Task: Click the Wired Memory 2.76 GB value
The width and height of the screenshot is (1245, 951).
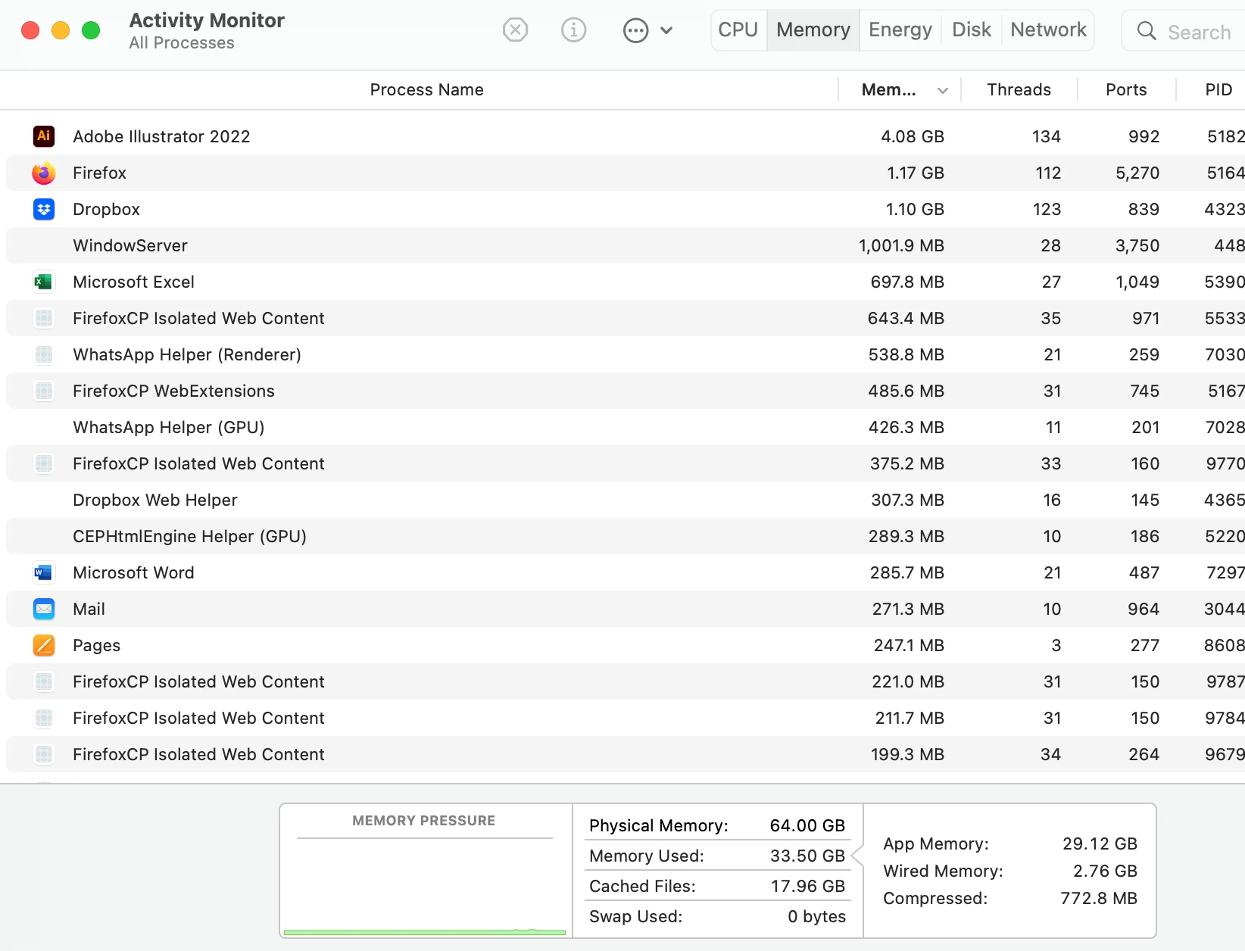Action: click(1105, 871)
